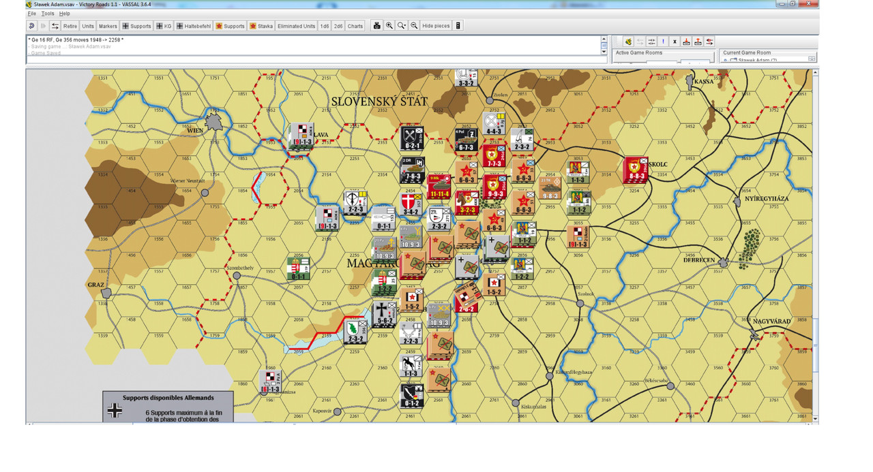The width and height of the screenshot is (873, 472).
Task: Click the undo last move icon
Action: (31, 26)
